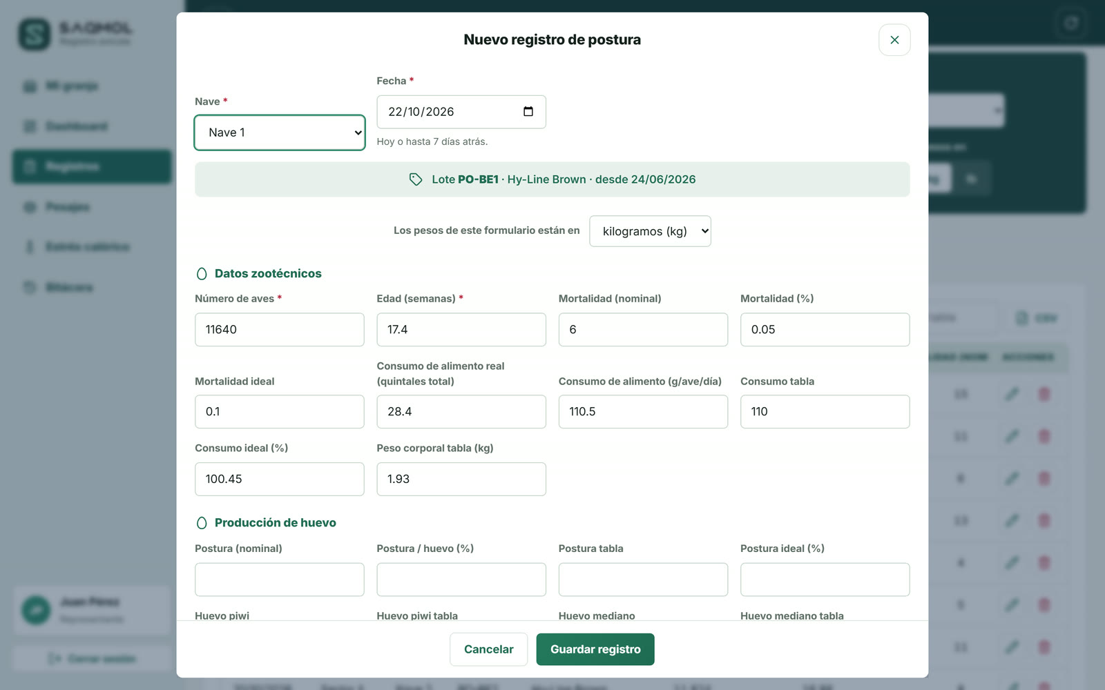Close the Nuevo registro de postura dialog
The width and height of the screenshot is (1105, 690).
click(894, 40)
